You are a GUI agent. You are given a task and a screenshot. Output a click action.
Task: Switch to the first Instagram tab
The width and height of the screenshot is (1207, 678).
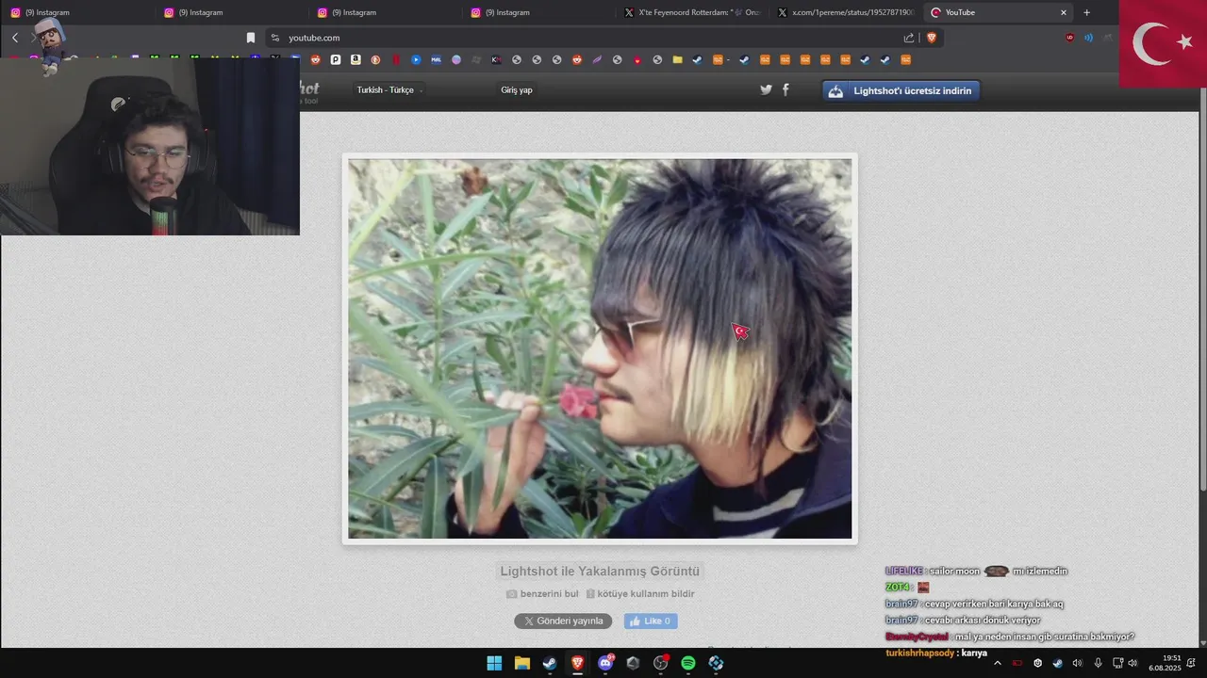[79, 12]
